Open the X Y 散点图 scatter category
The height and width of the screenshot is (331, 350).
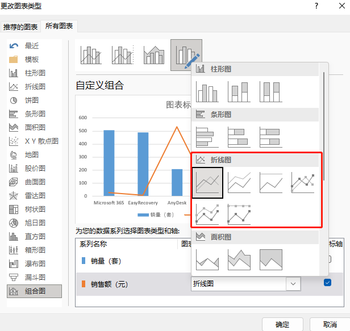(34, 141)
